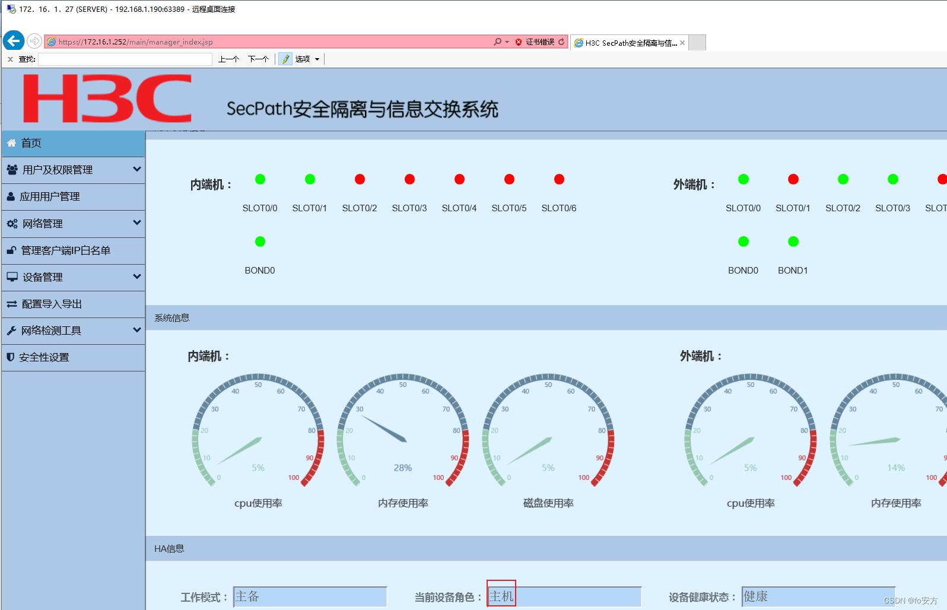Expand 网络检测工具 menu chevron
Screen dimensions: 947x610
pyautogui.click(x=137, y=330)
